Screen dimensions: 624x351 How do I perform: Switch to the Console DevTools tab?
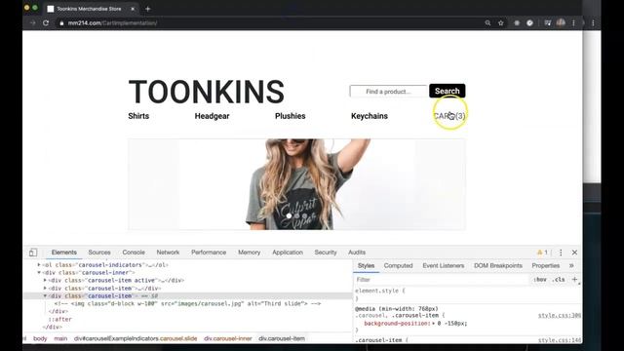coord(134,253)
